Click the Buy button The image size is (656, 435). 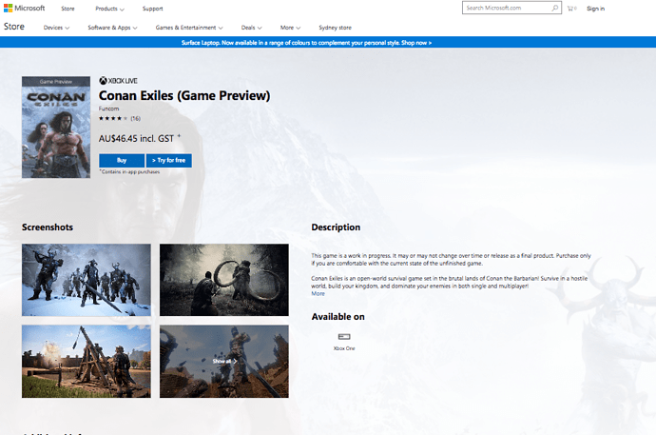pyautogui.click(x=122, y=160)
